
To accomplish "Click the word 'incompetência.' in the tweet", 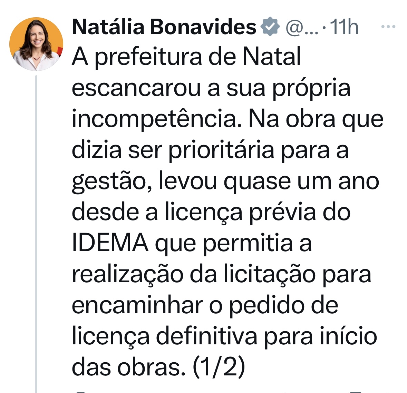I will [157, 119].
